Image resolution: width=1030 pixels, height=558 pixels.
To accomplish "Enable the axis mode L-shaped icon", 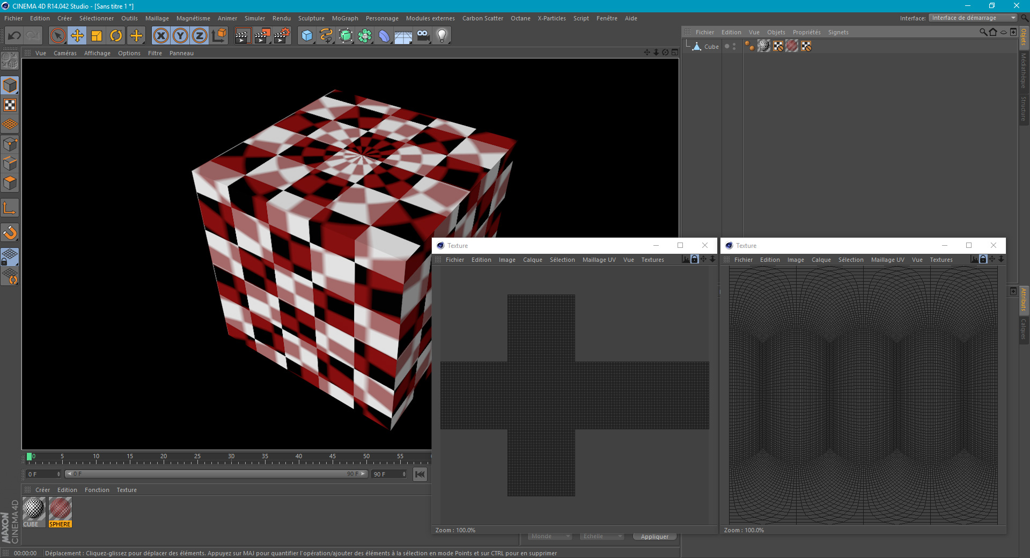I will [10, 208].
